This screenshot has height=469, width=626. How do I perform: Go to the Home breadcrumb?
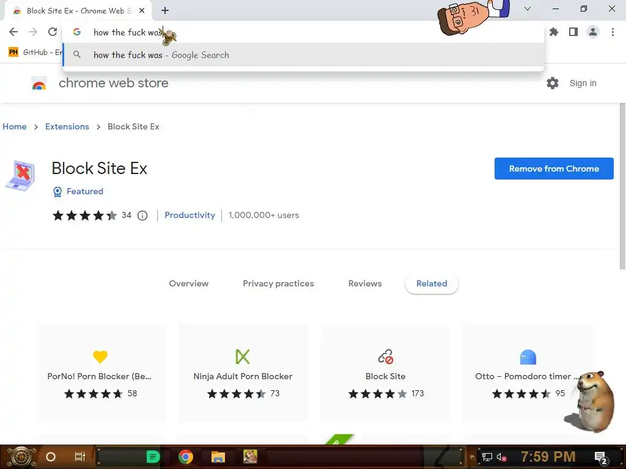15,126
